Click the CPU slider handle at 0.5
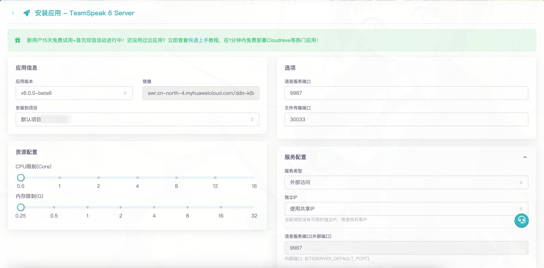The height and width of the screenshot is (268, 544). (21, 178)
